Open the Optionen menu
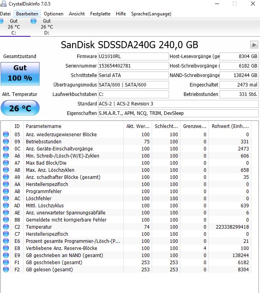260x293 pixels. click(x=54, y=14)
